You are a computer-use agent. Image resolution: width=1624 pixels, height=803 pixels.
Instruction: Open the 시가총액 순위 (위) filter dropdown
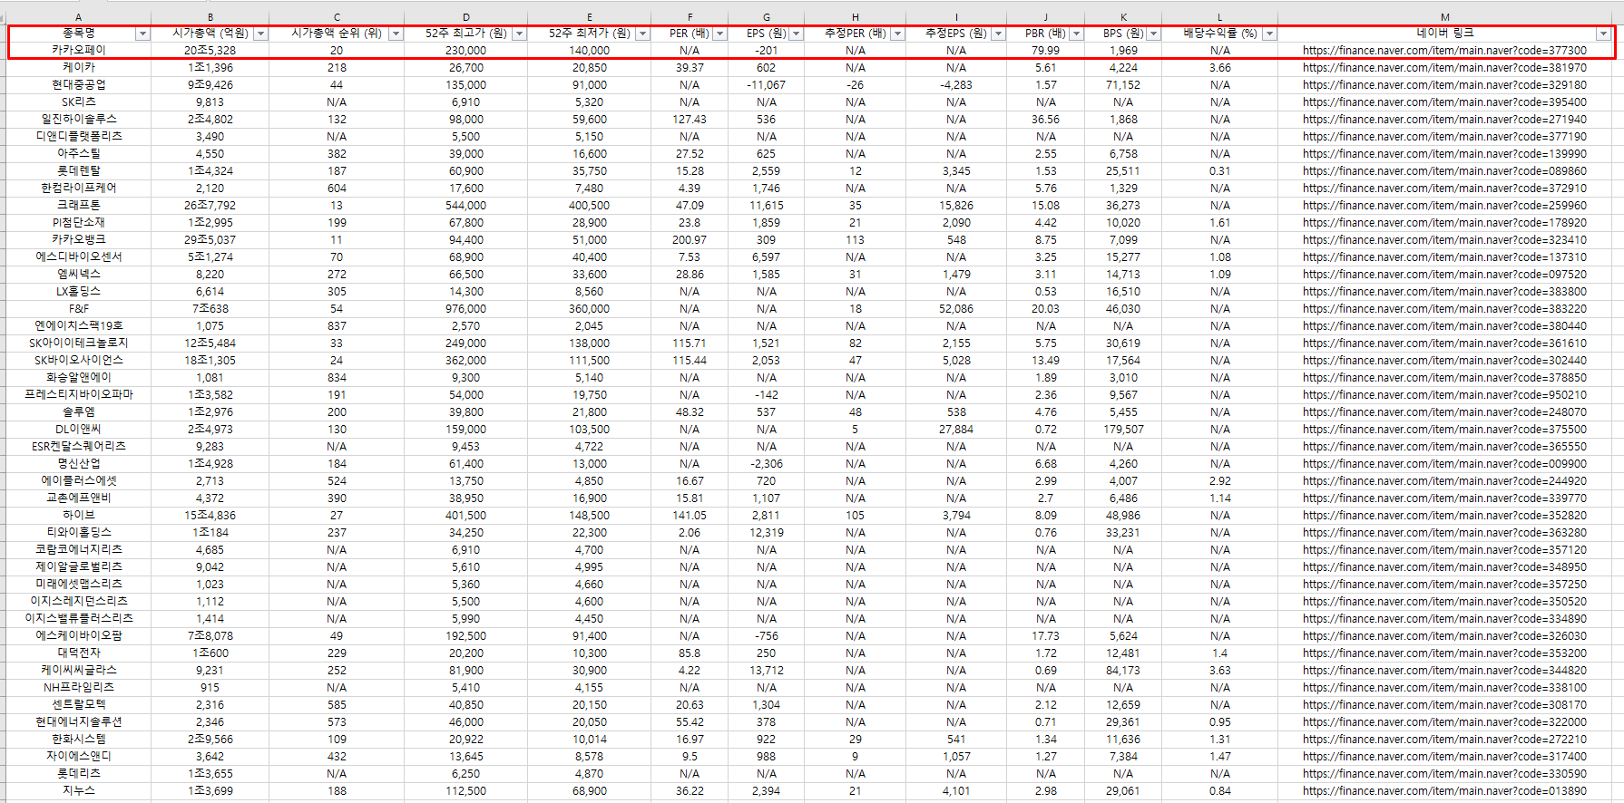[396, 34]
